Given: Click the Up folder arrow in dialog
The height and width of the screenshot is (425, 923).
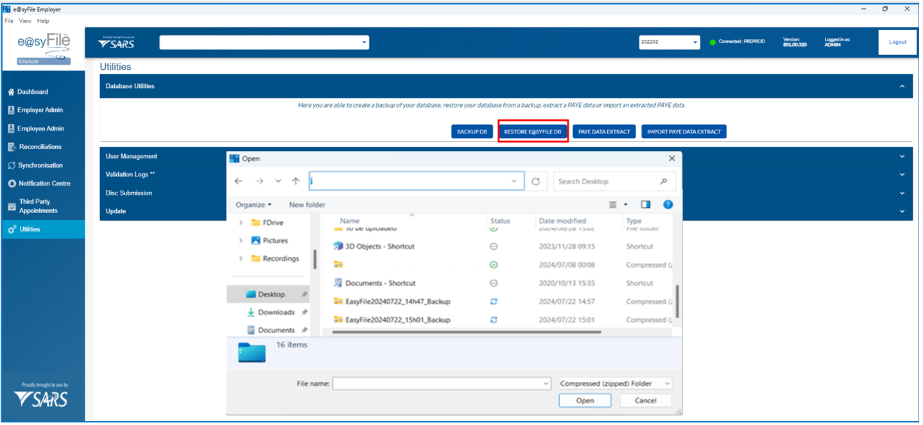Looking at the screenshot, I should (296, 182).
